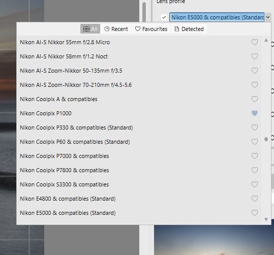Favourite the Nikon AI-S Nikkor 55mm Micro profile
Viewport: 274px width, 255px height.
tap(254, 42)
